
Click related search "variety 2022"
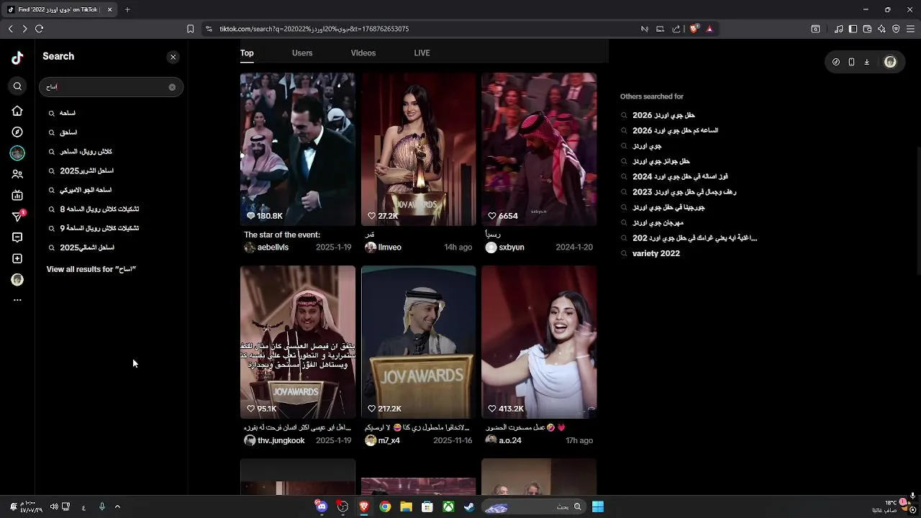pos(655,253)
